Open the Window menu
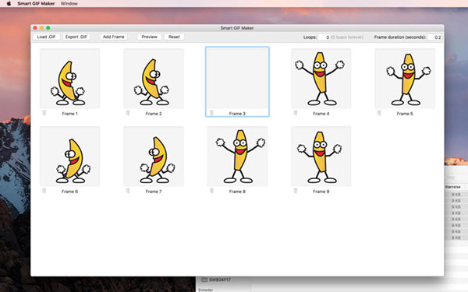Screen dimensions: 468x292 pyautogui.click(x=69, y=4)
